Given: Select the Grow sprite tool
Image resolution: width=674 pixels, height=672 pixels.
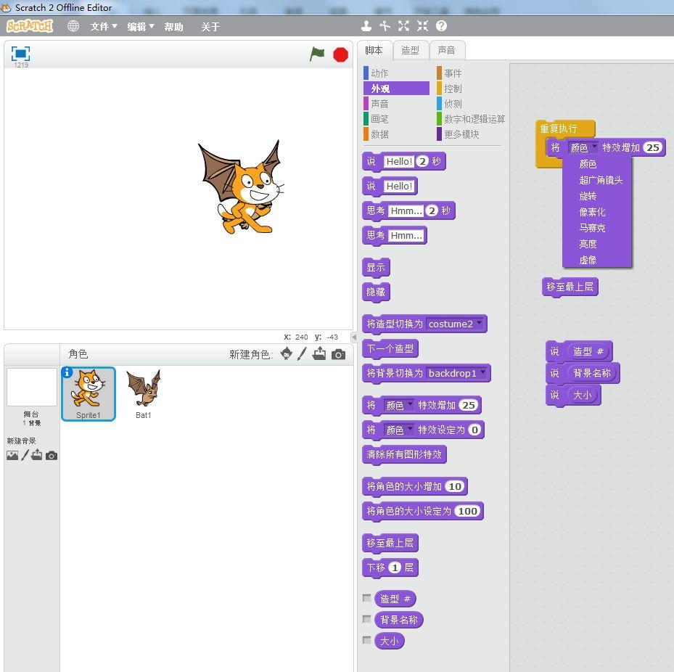Looking at the screenshot, I should pyautogui.click(x=403, y=26).
